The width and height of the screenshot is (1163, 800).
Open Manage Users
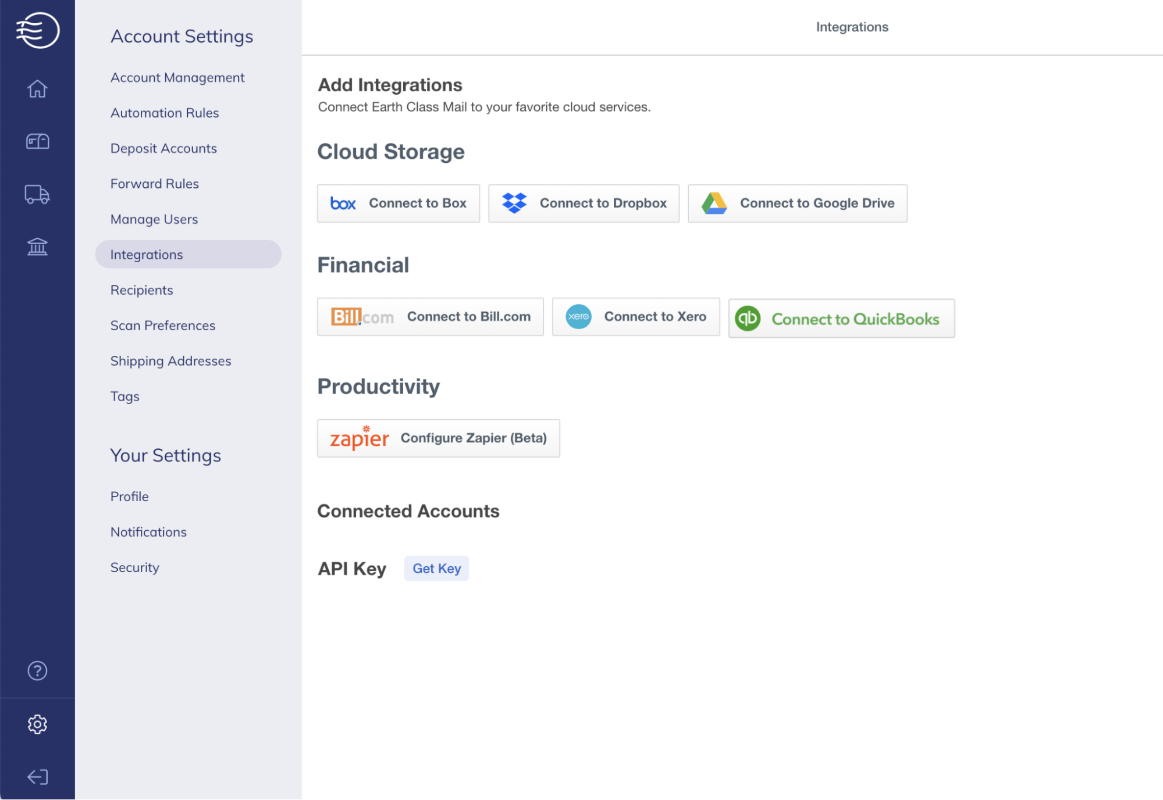(x=154, y=219)
